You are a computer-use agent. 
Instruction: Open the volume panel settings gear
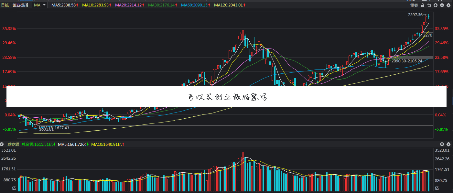point(448,144)
